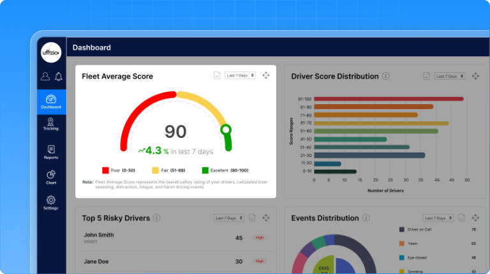490x274 pixels.
Task: Click the move handle on Fleet Average Score
Action: [266, 75]
